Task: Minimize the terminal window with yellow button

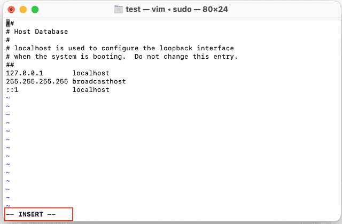Action: coord(22,10)
